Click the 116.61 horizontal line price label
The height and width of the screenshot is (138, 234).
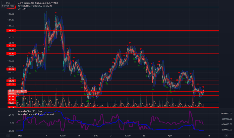tap(11, 45)
